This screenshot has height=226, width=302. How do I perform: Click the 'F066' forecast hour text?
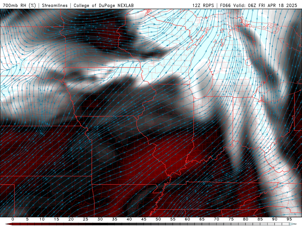(225, 5)
